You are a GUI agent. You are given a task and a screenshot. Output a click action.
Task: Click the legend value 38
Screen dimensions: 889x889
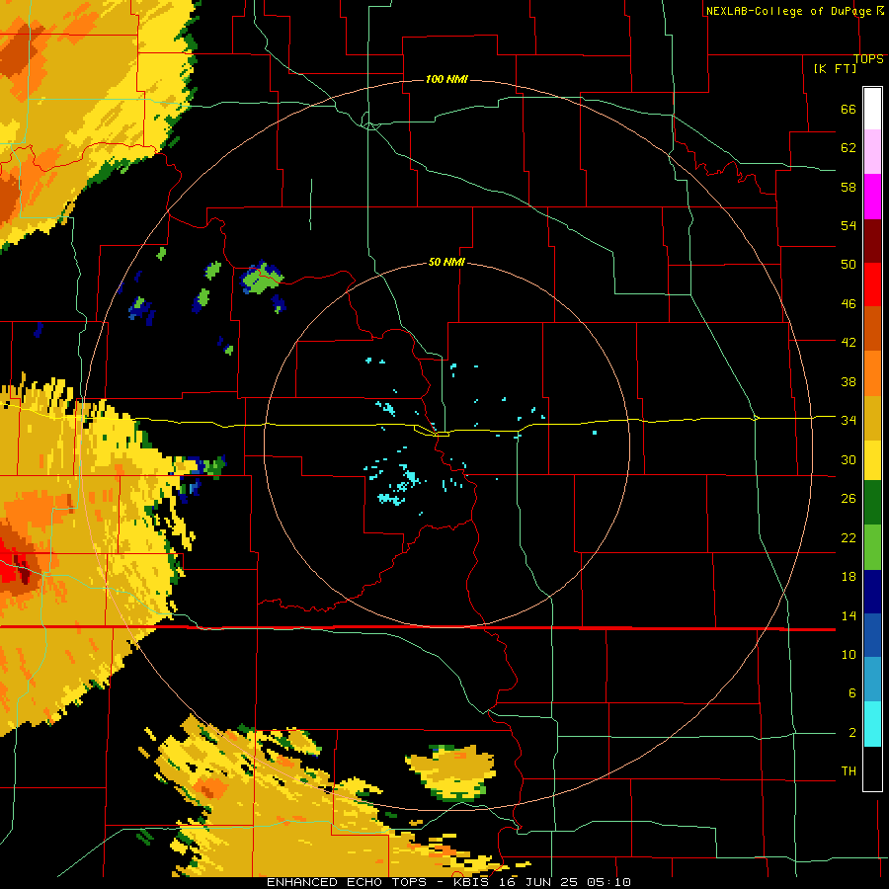click(849, 381)
